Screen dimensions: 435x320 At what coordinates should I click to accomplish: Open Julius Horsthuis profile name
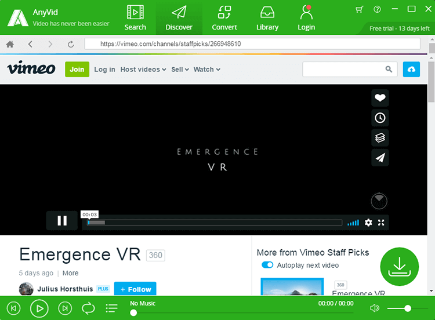click(x=65, y=289)
